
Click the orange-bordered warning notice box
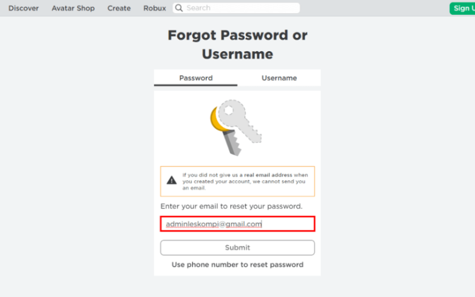[237, 181]
